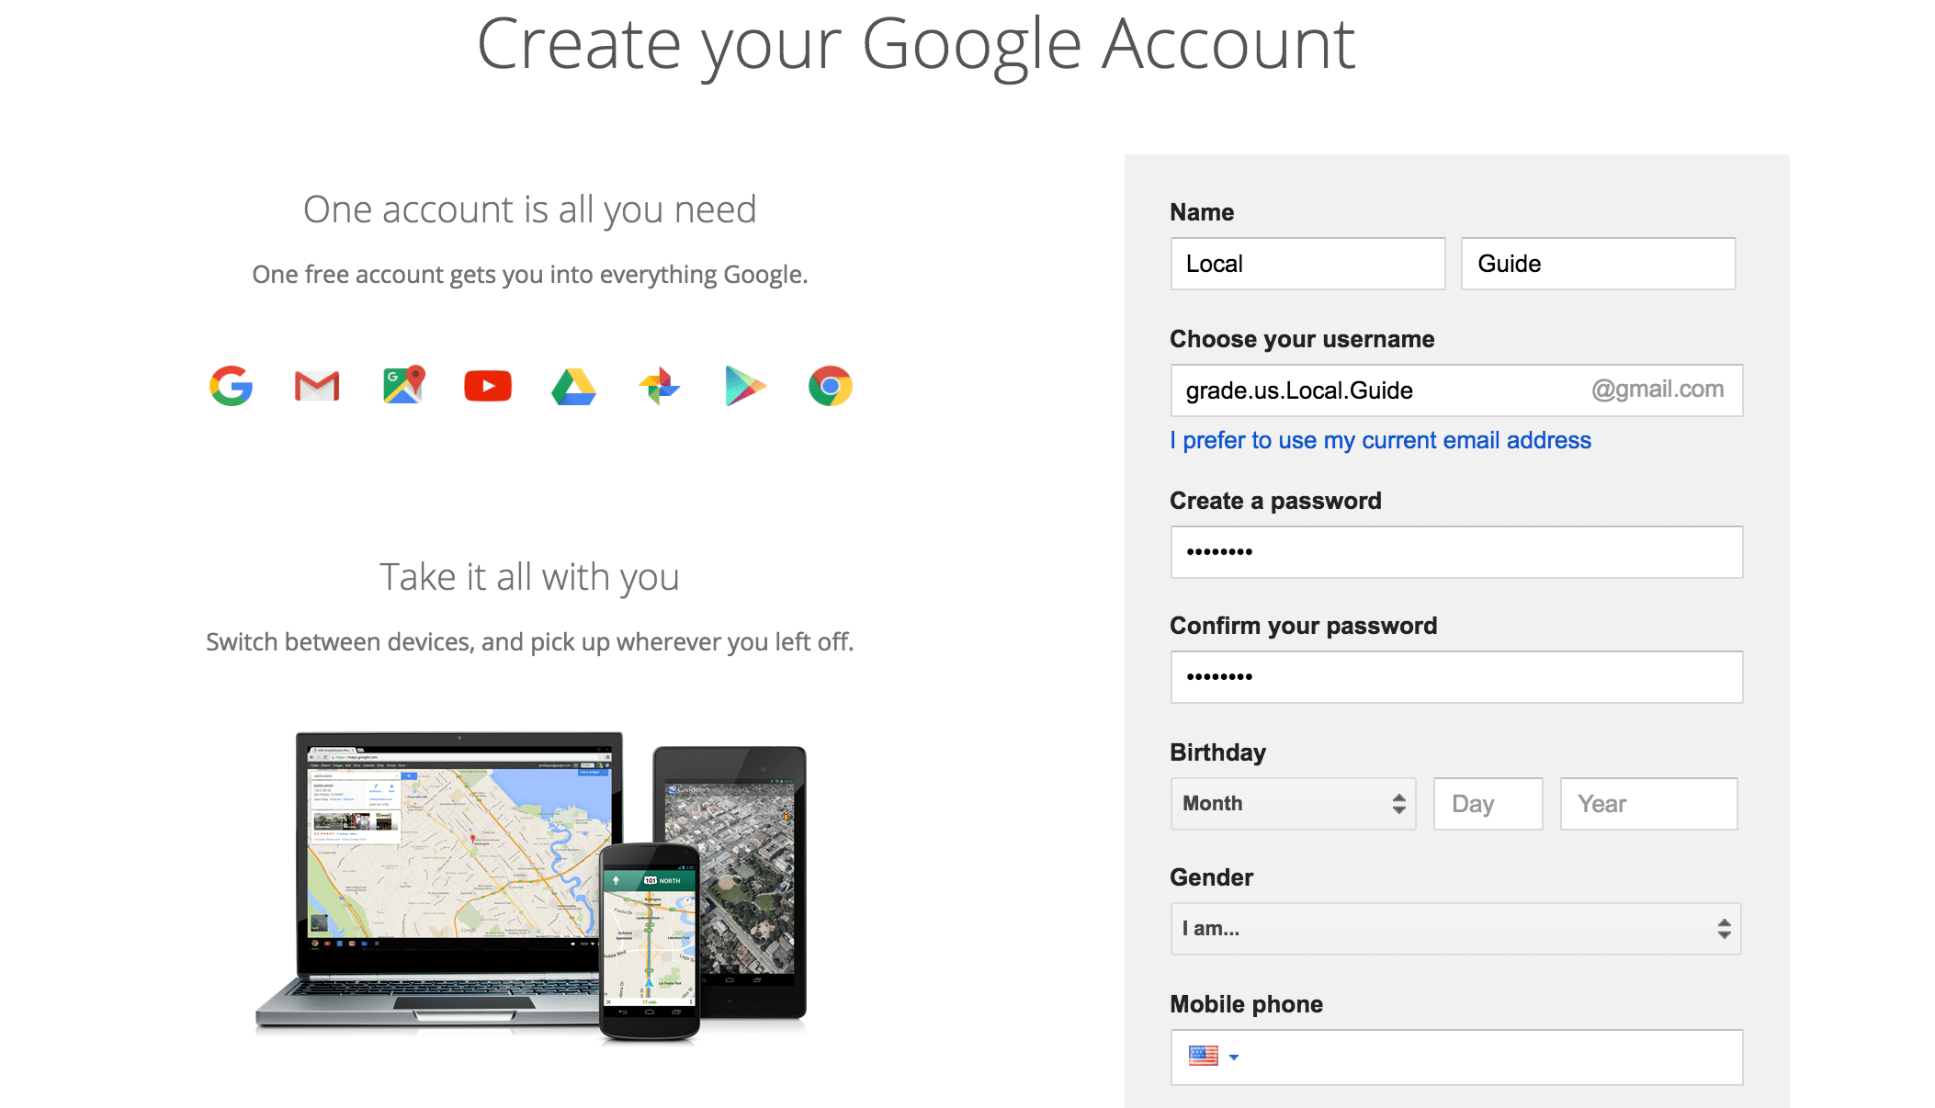Click 'Switch between devices' description text

530,642
